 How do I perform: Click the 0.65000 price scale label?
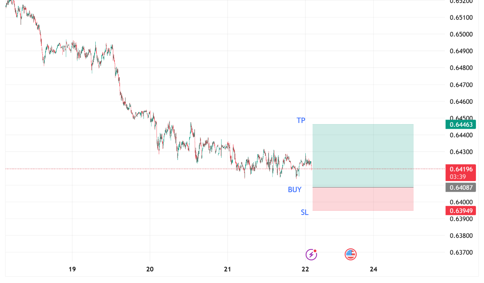461,34
